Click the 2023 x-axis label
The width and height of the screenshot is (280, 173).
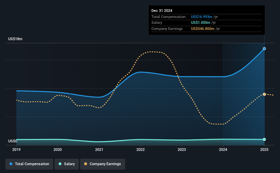(x=182, y=150)
